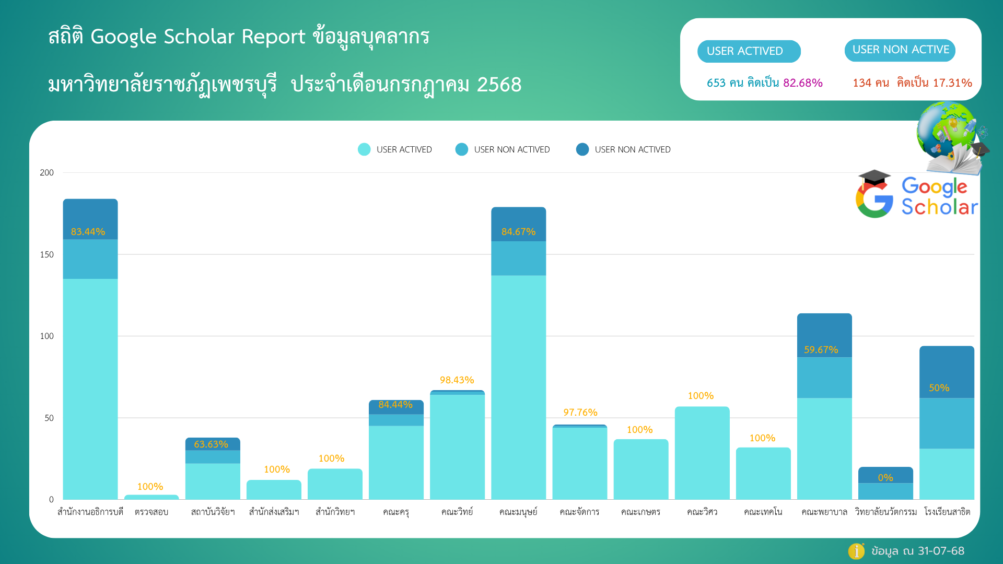Click the 50% value label on โรงเรียนสาธิต bar
The image size is (1003, 564).
pos(939,387)
